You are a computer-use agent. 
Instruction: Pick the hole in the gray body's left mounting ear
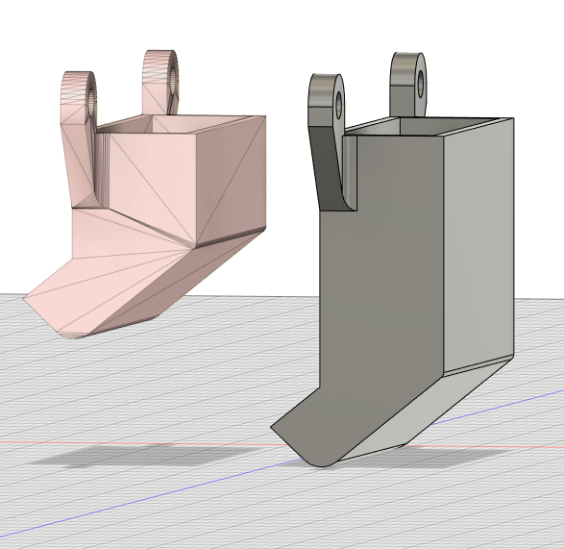pos(339,105)
